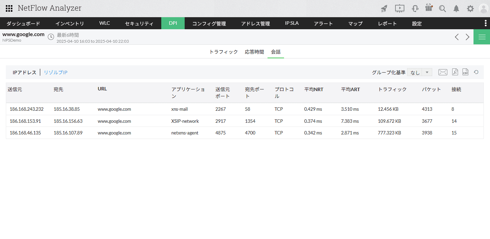Open the セキュリティ menu
Image resolution: width=490 pixels, height=239 pixels.
(x=139, y=23)
